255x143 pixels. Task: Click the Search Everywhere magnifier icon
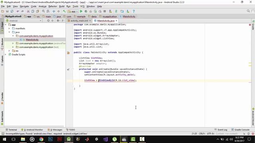248,11
